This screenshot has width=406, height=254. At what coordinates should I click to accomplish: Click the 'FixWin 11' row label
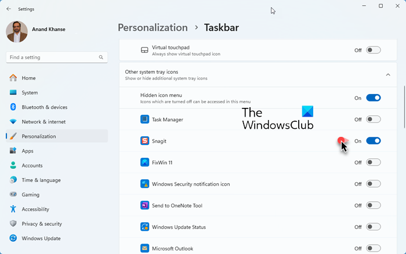click(x=162, y=162)
